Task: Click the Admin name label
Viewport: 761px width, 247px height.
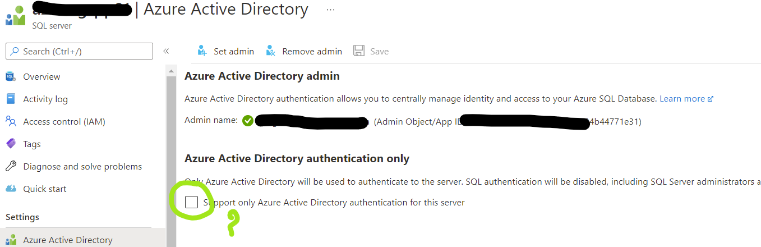Action: (x=211, y=121)
